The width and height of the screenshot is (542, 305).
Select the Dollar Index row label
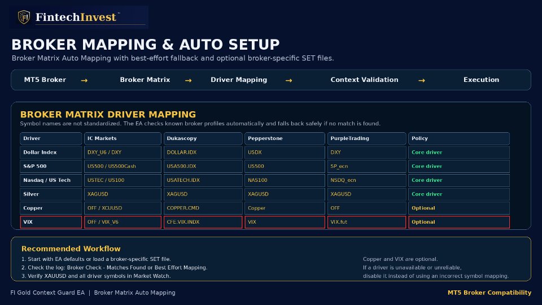(x=51, y=152)
